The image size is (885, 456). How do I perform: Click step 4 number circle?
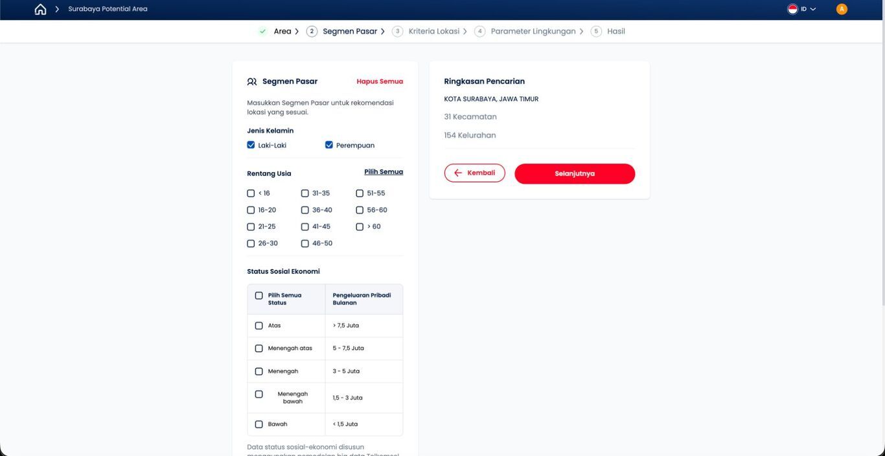pos(479,31)
